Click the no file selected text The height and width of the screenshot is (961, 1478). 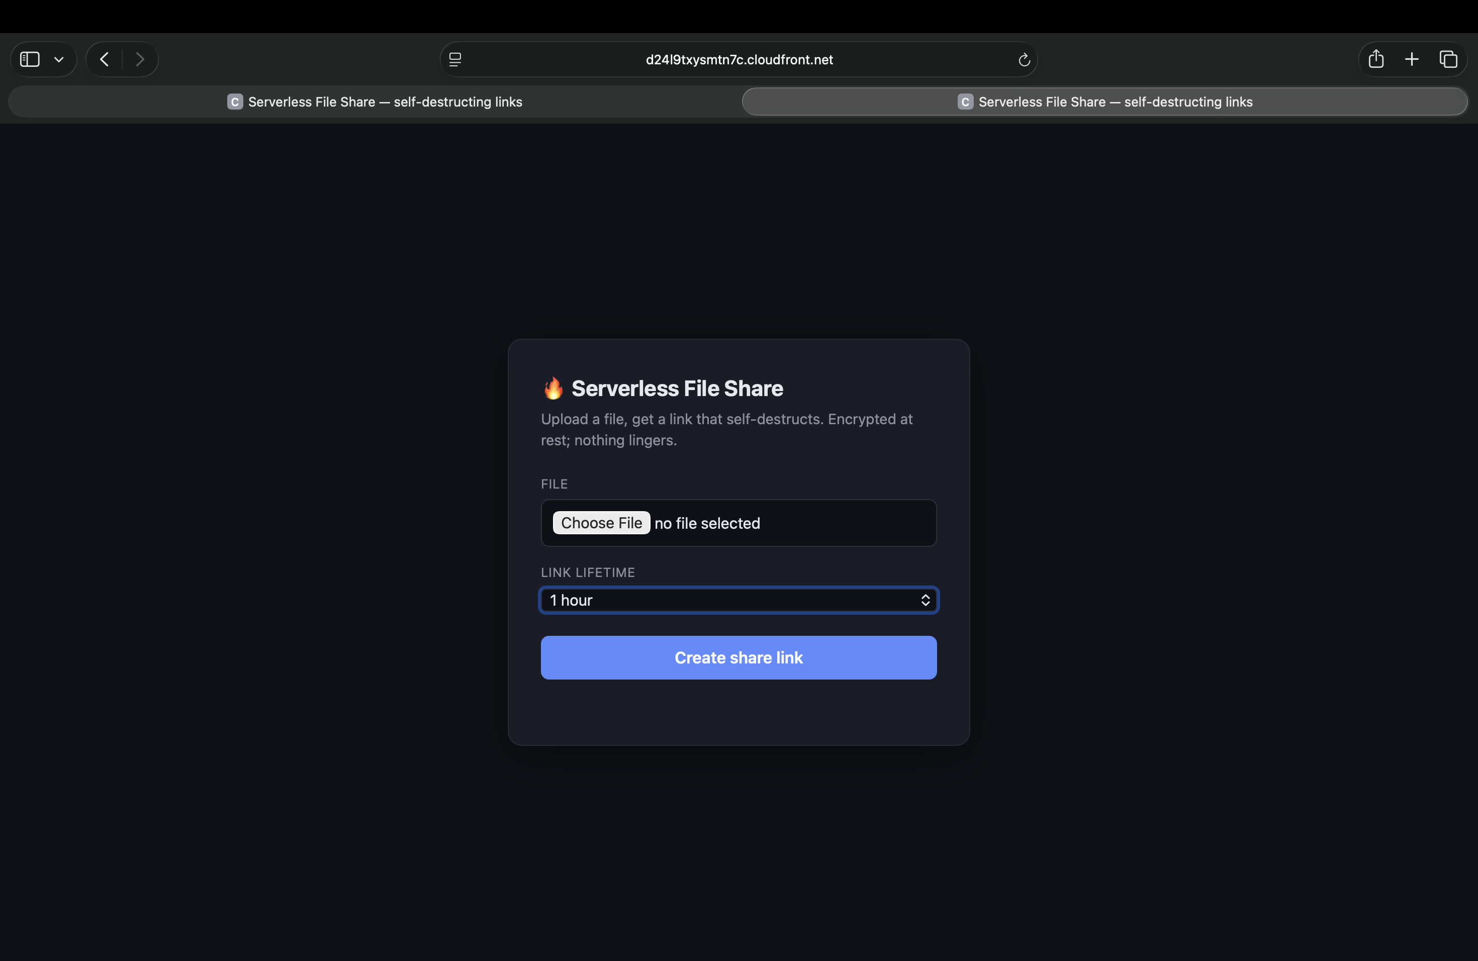tap(707, 524)
